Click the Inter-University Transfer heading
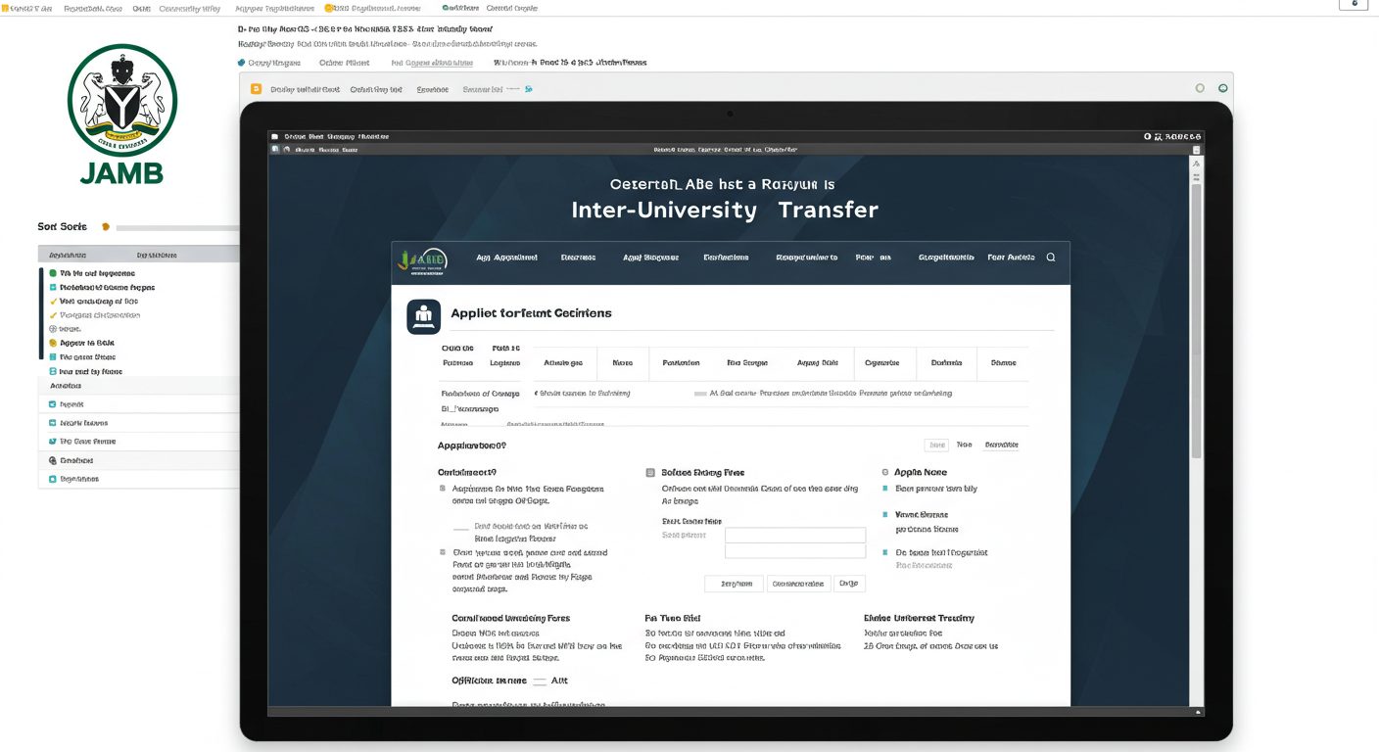The width and height of the screenshot is (1379, 752). point(725,210)
